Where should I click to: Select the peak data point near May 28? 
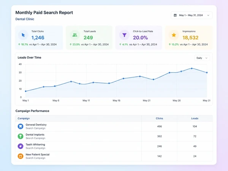click(192, 68)
